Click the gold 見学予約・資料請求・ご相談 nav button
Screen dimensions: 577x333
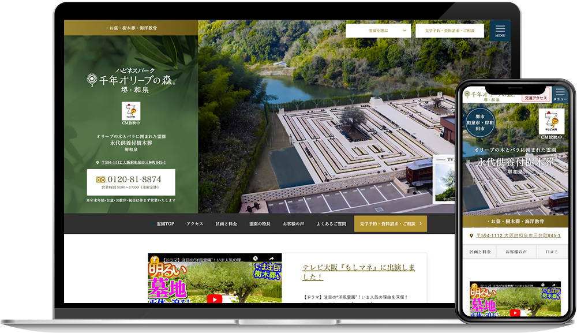point(391,224)
